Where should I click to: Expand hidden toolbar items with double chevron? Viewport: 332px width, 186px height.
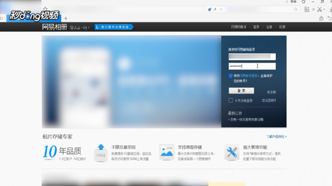pos(313,9)
